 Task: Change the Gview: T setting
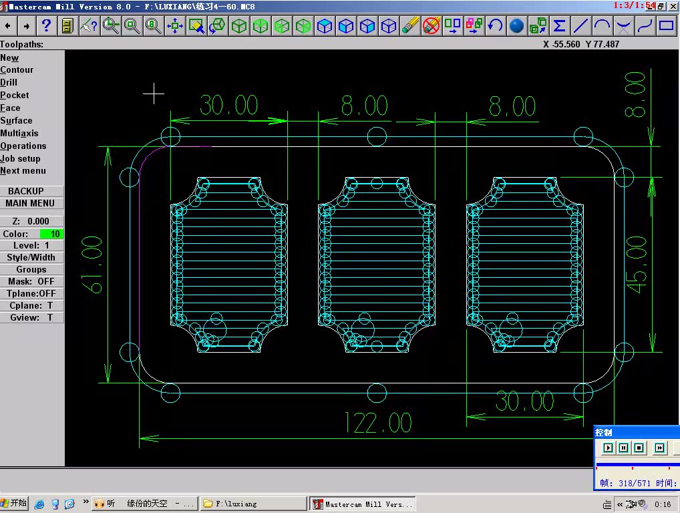(x=31, y=317)
